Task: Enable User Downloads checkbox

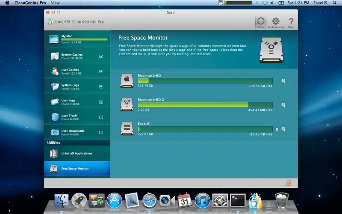Action: (101, 132)
